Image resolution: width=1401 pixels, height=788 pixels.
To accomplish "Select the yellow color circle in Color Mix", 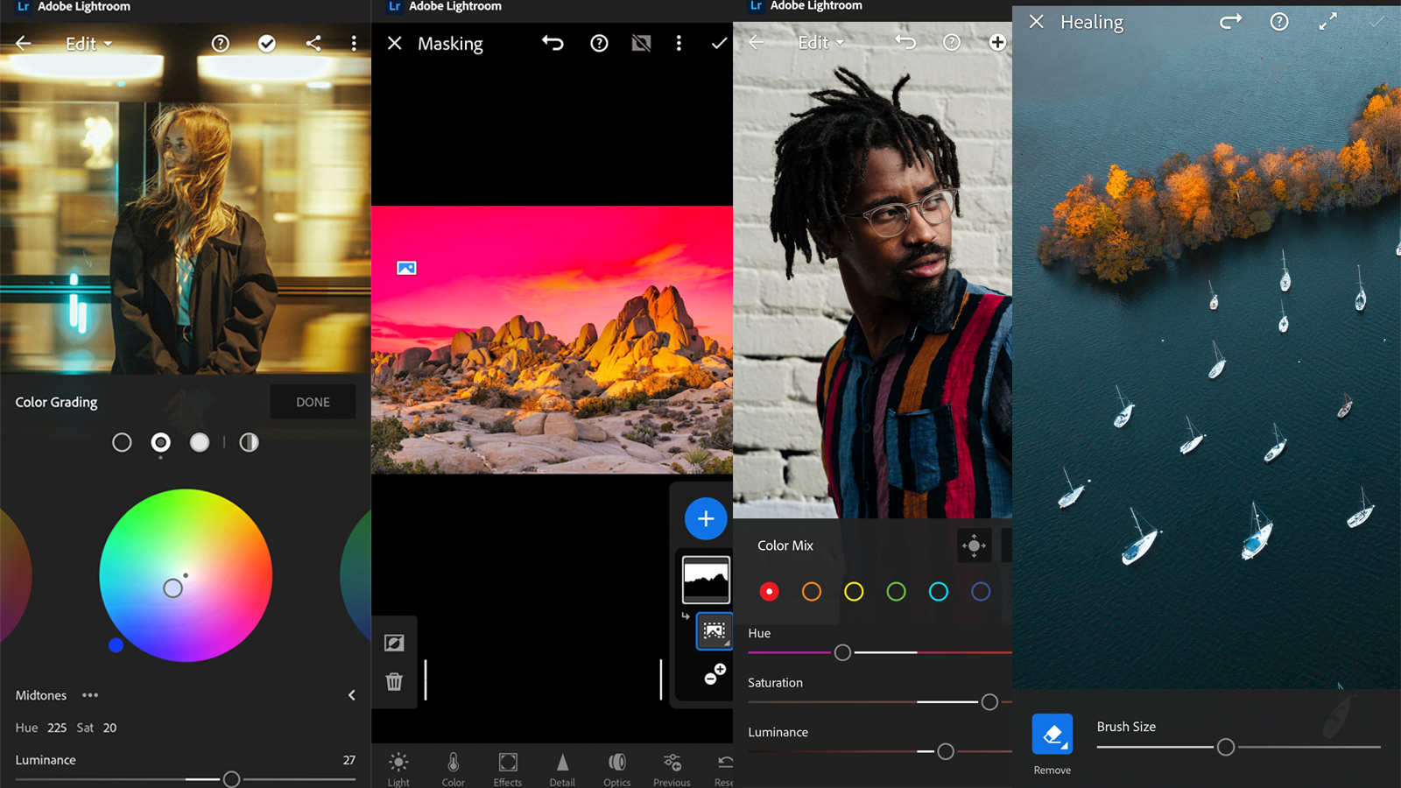I will coord(854,592).
